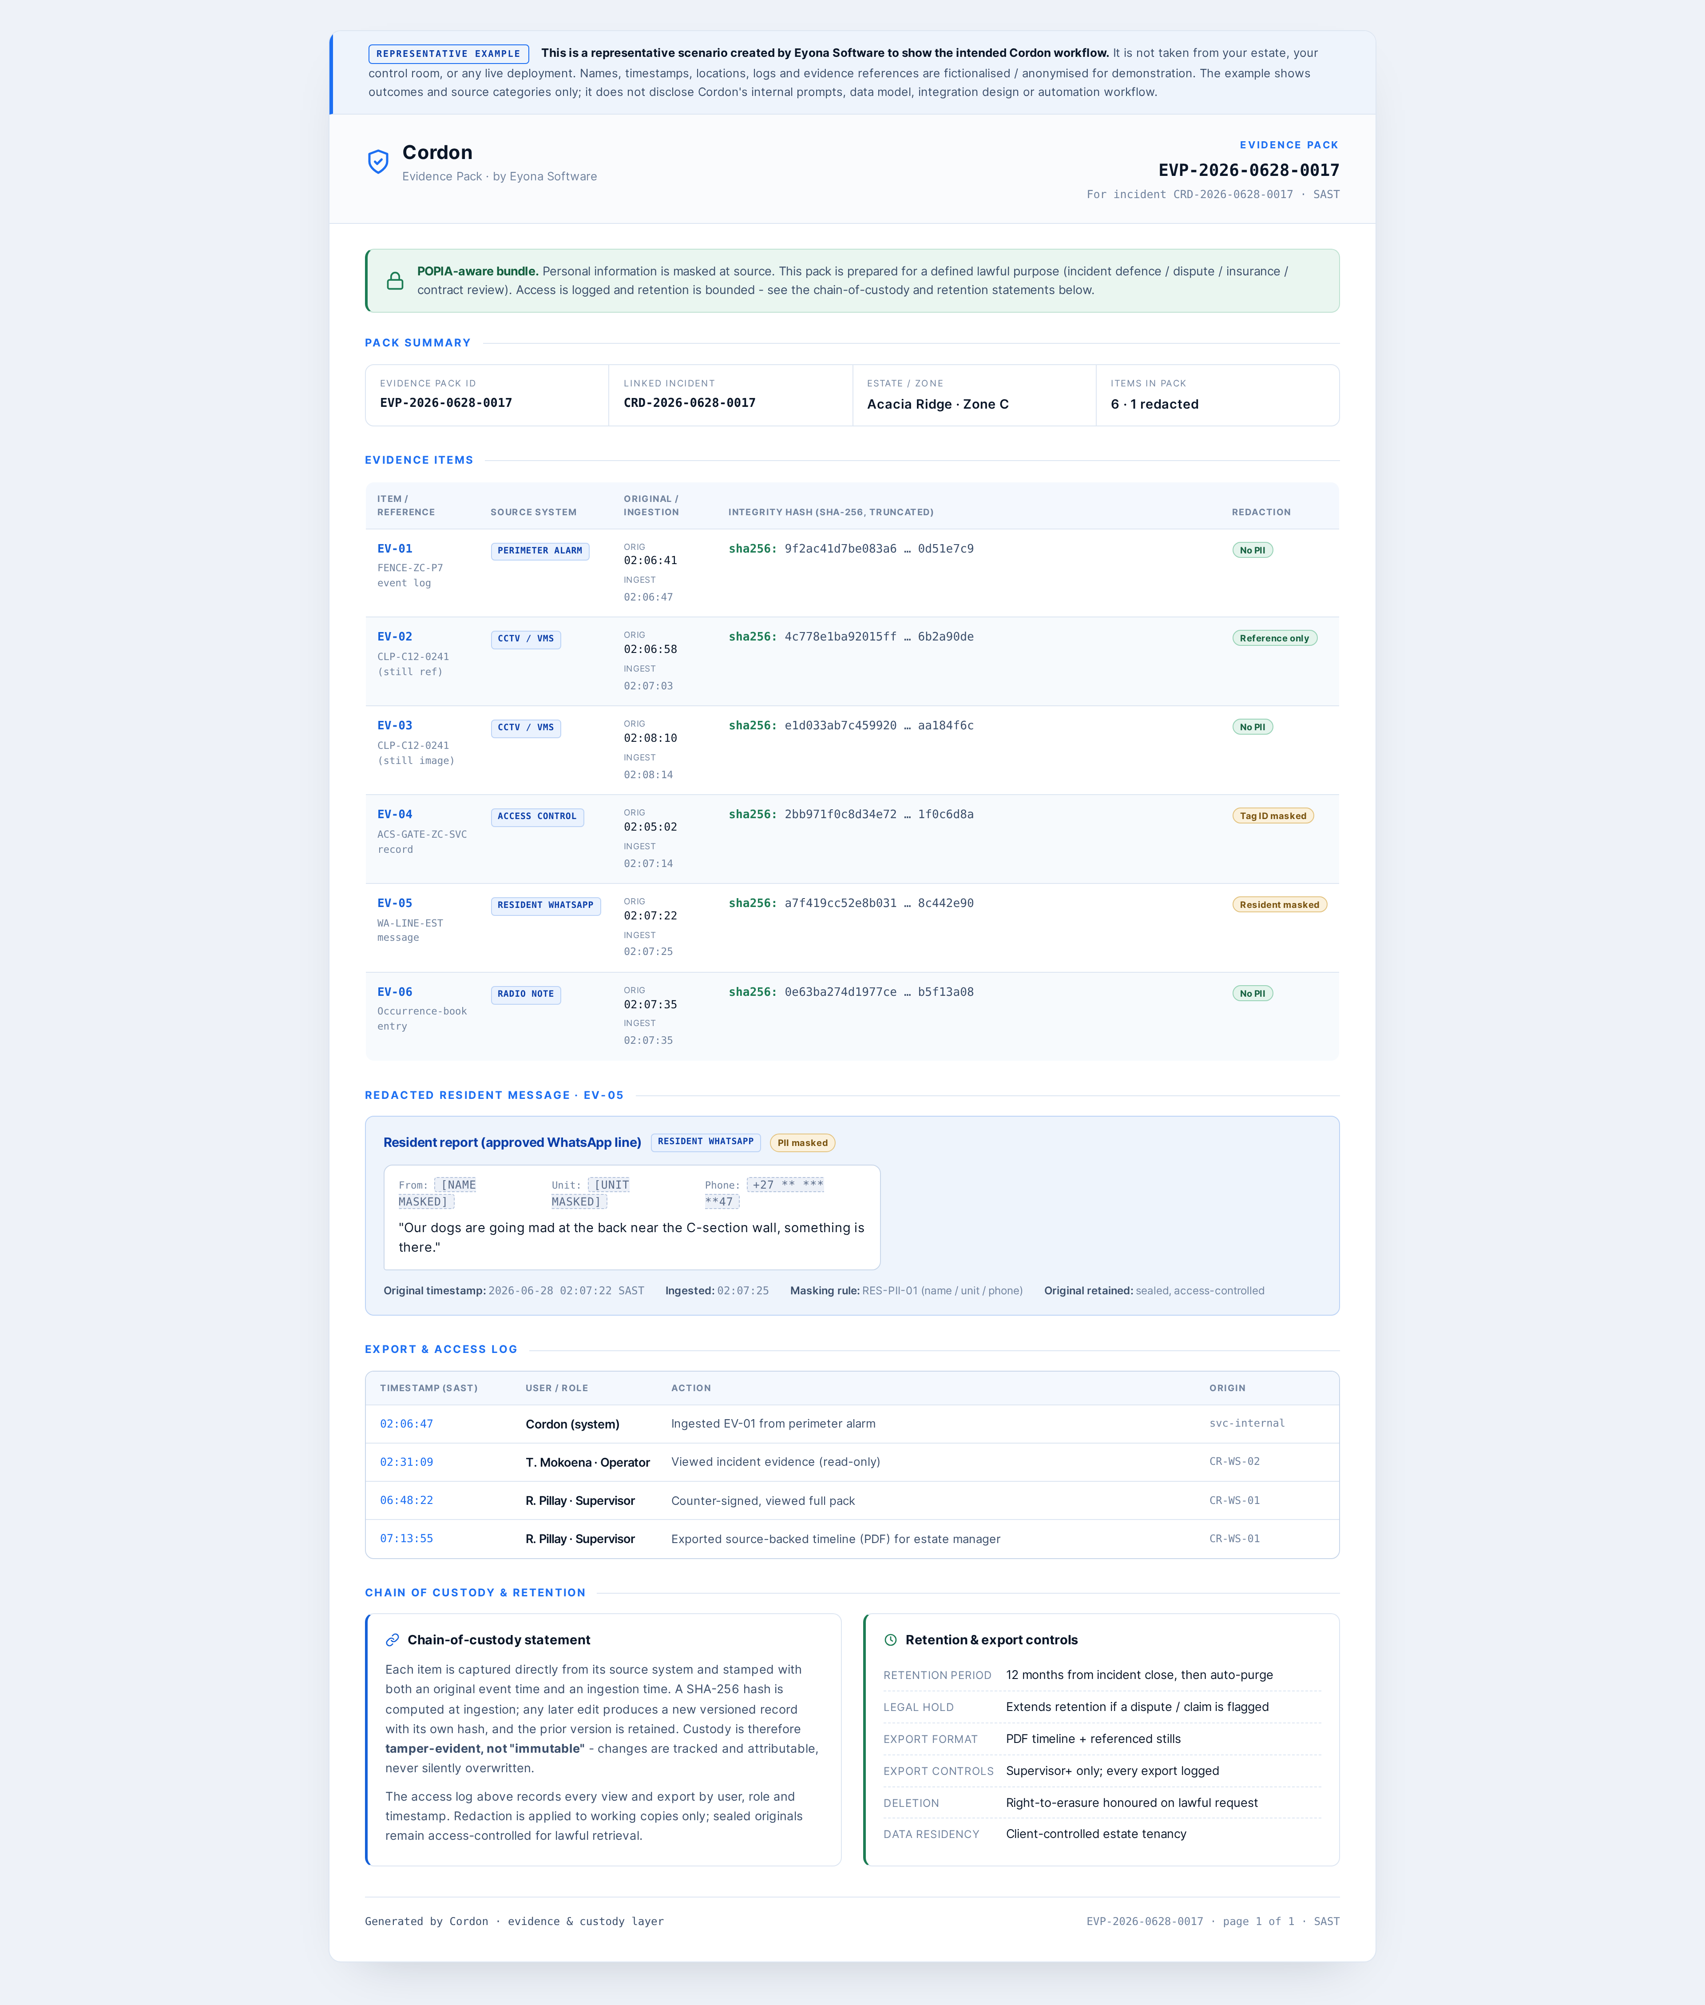This screenshot has width=1705, height=2005.
Task: Click the Cordon product title
Action: (x=437, y=153)
